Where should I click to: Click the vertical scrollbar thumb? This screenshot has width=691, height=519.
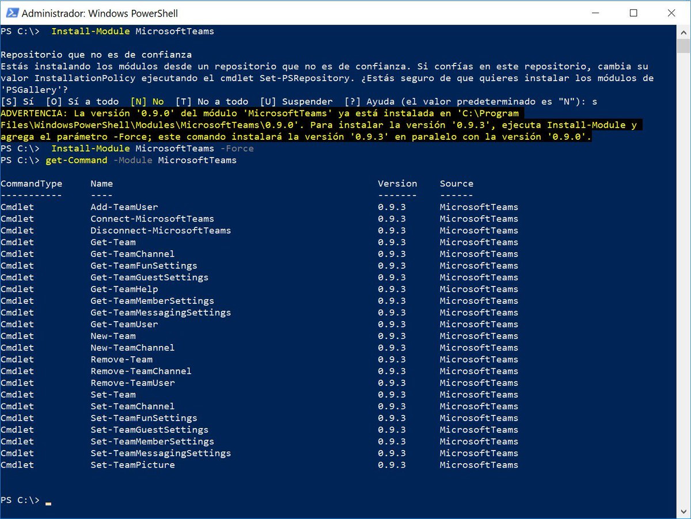(x=683, y=46)
